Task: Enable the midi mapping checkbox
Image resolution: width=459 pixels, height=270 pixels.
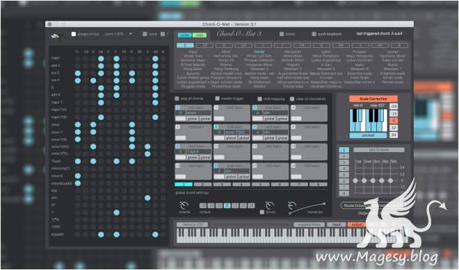Action: 259,99
